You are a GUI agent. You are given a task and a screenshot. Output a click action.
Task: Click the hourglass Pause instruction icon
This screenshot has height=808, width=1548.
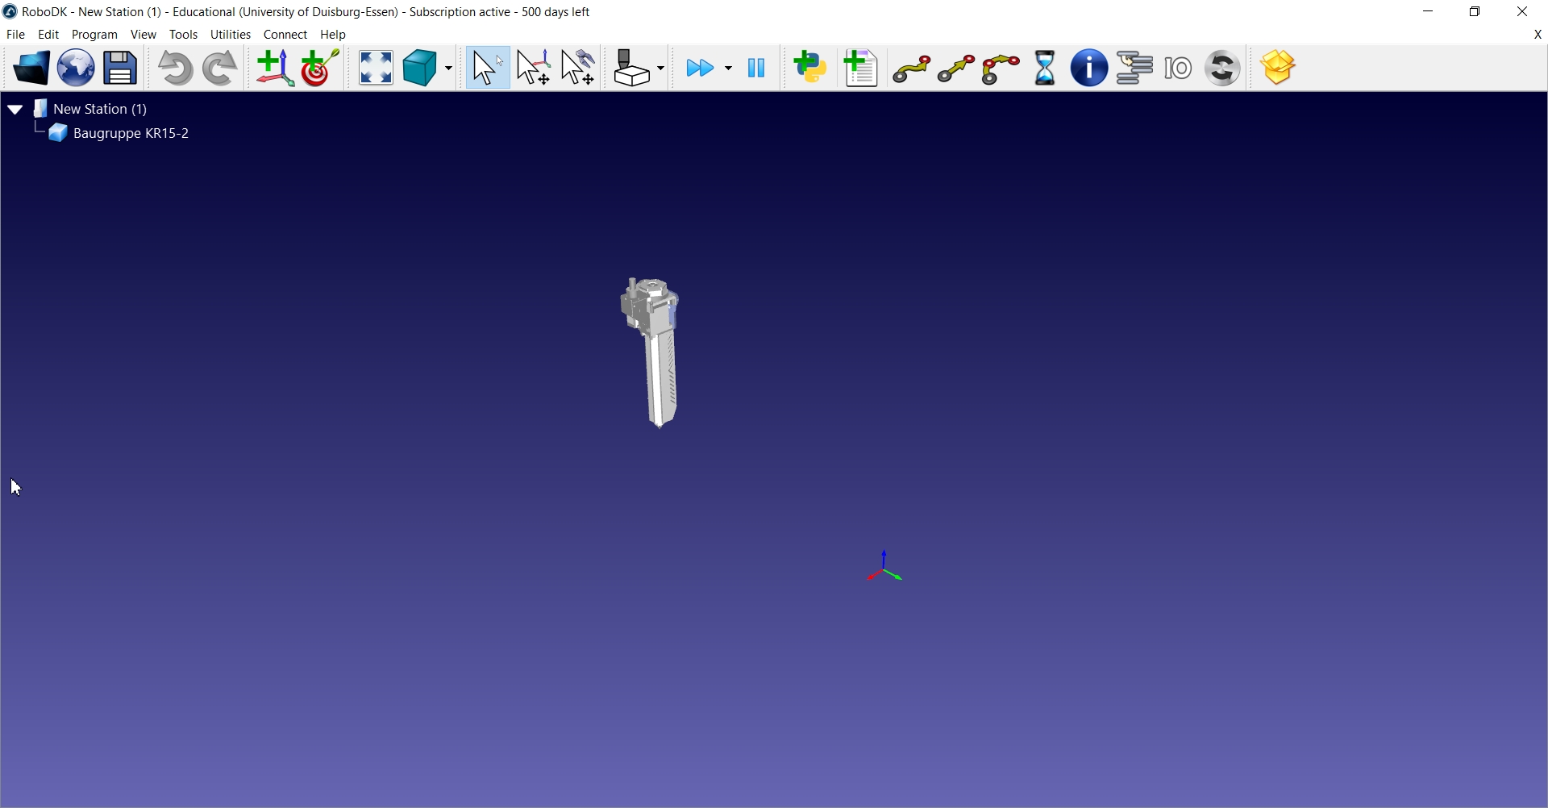click(x=1045, y=69)
